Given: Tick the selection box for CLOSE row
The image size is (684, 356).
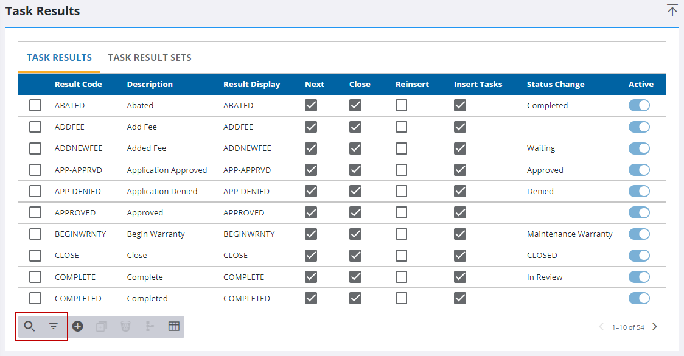Looking at the screenshot, I should pos(35,255).
